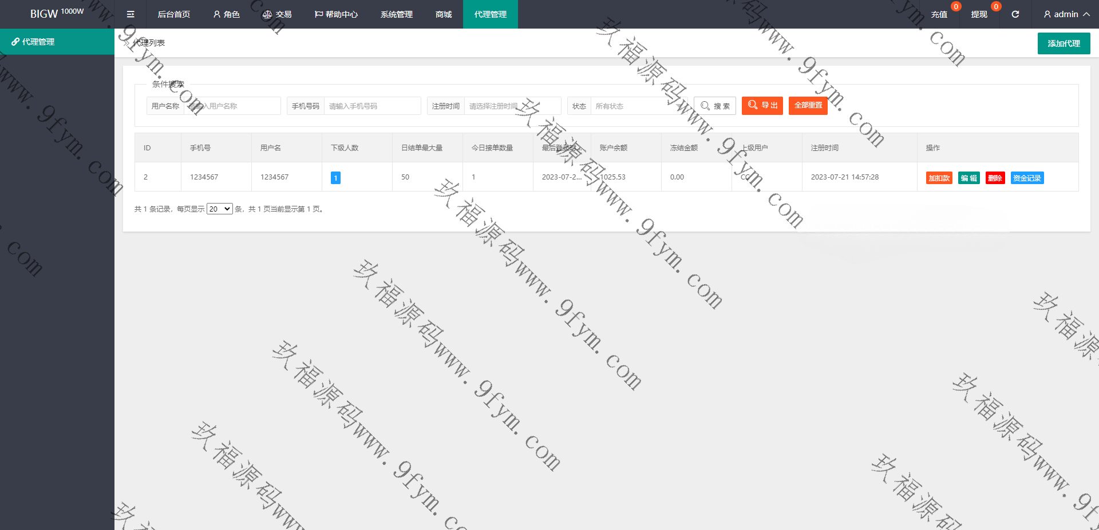
Task: Click the blue subordinate count badge
Action: click(335, 178)
